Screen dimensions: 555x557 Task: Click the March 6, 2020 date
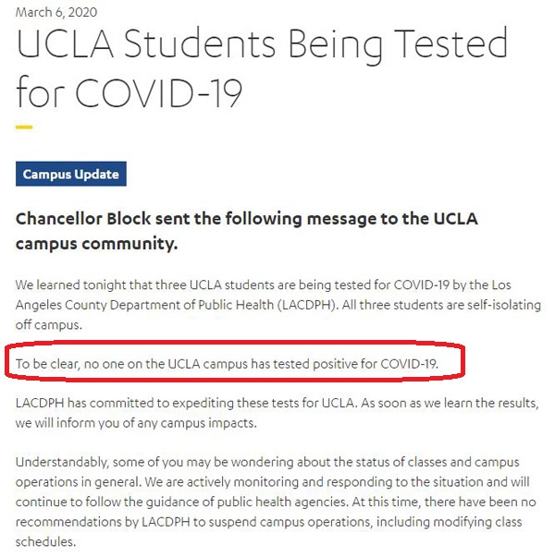(x=56, y=12)
